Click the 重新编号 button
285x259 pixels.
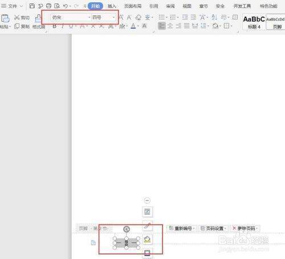tap(182, 228)
